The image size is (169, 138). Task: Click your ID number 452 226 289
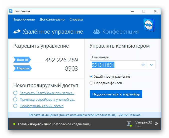pos(62,60)
